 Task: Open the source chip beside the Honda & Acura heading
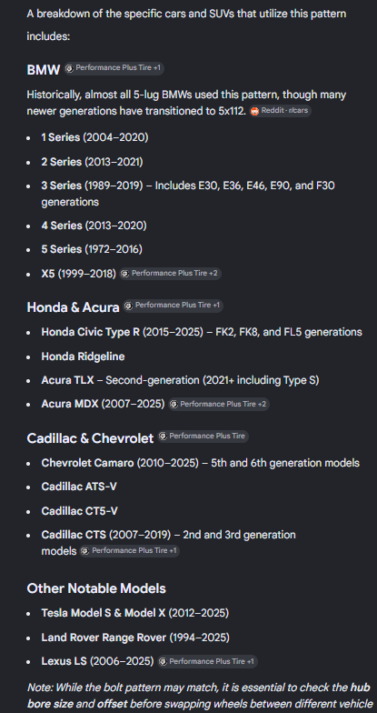[x=173, y=306]
